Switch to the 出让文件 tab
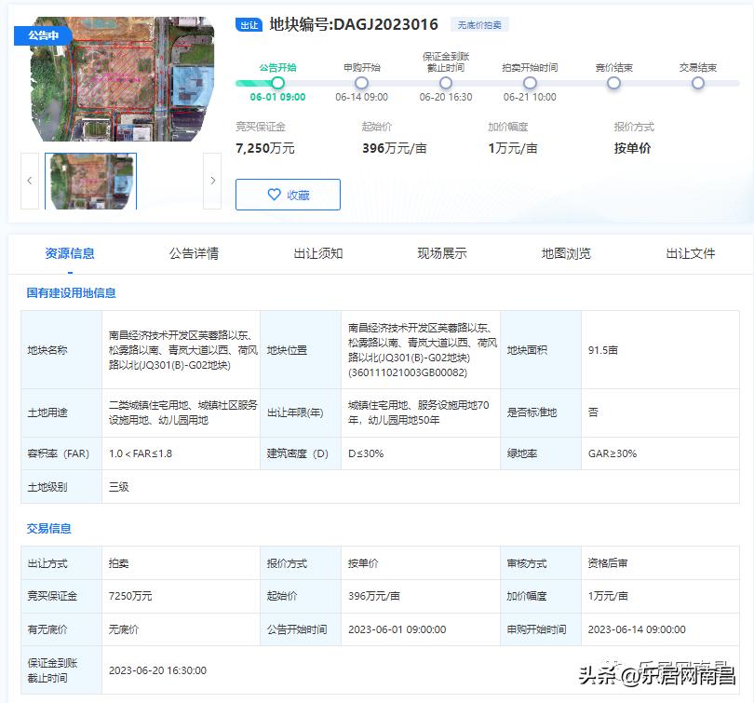 click(x=690, y=252)
